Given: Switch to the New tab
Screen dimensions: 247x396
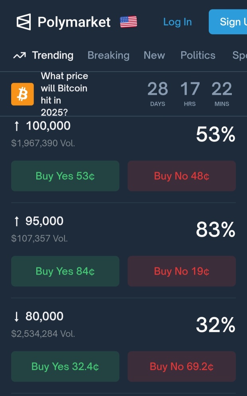Looking at the screenshot, I should click(154, 55).
